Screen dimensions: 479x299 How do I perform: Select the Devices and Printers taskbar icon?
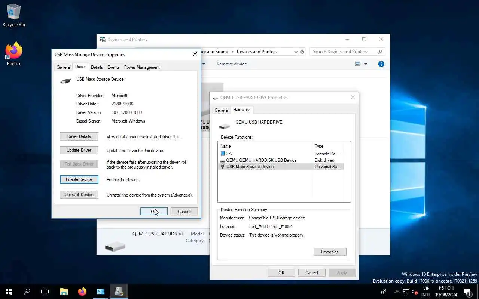click(x=119, y=292)
